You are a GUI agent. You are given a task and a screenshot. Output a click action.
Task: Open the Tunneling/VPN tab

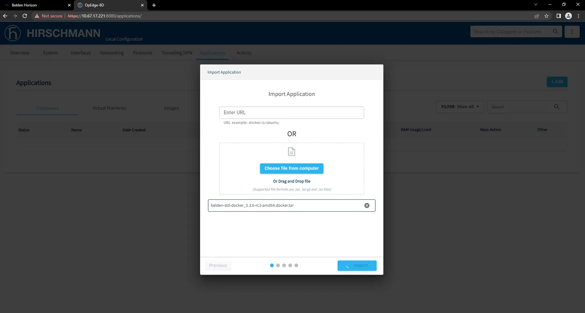click(177, 53)
